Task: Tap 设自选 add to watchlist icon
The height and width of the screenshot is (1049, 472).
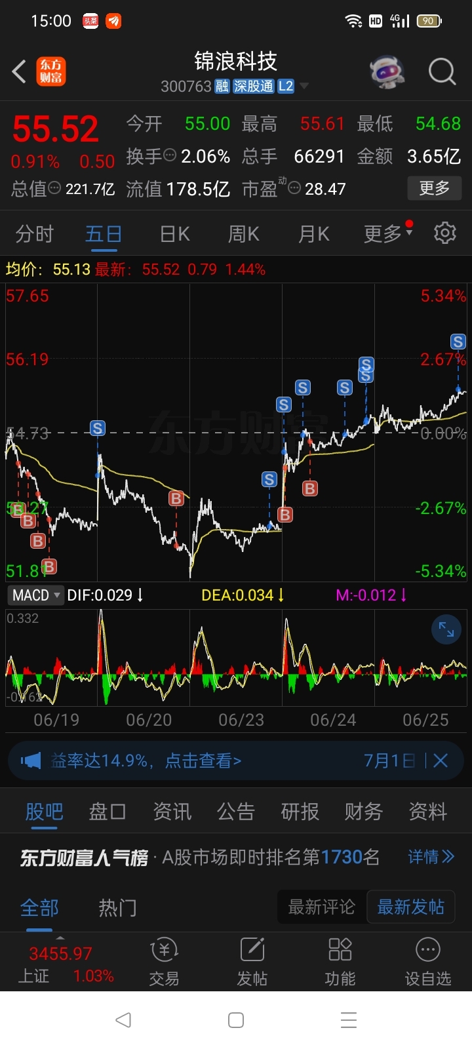Action: pos(428,962)
